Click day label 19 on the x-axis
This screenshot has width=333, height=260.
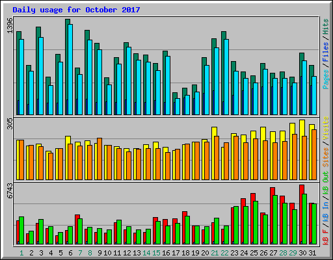point(195,253)
